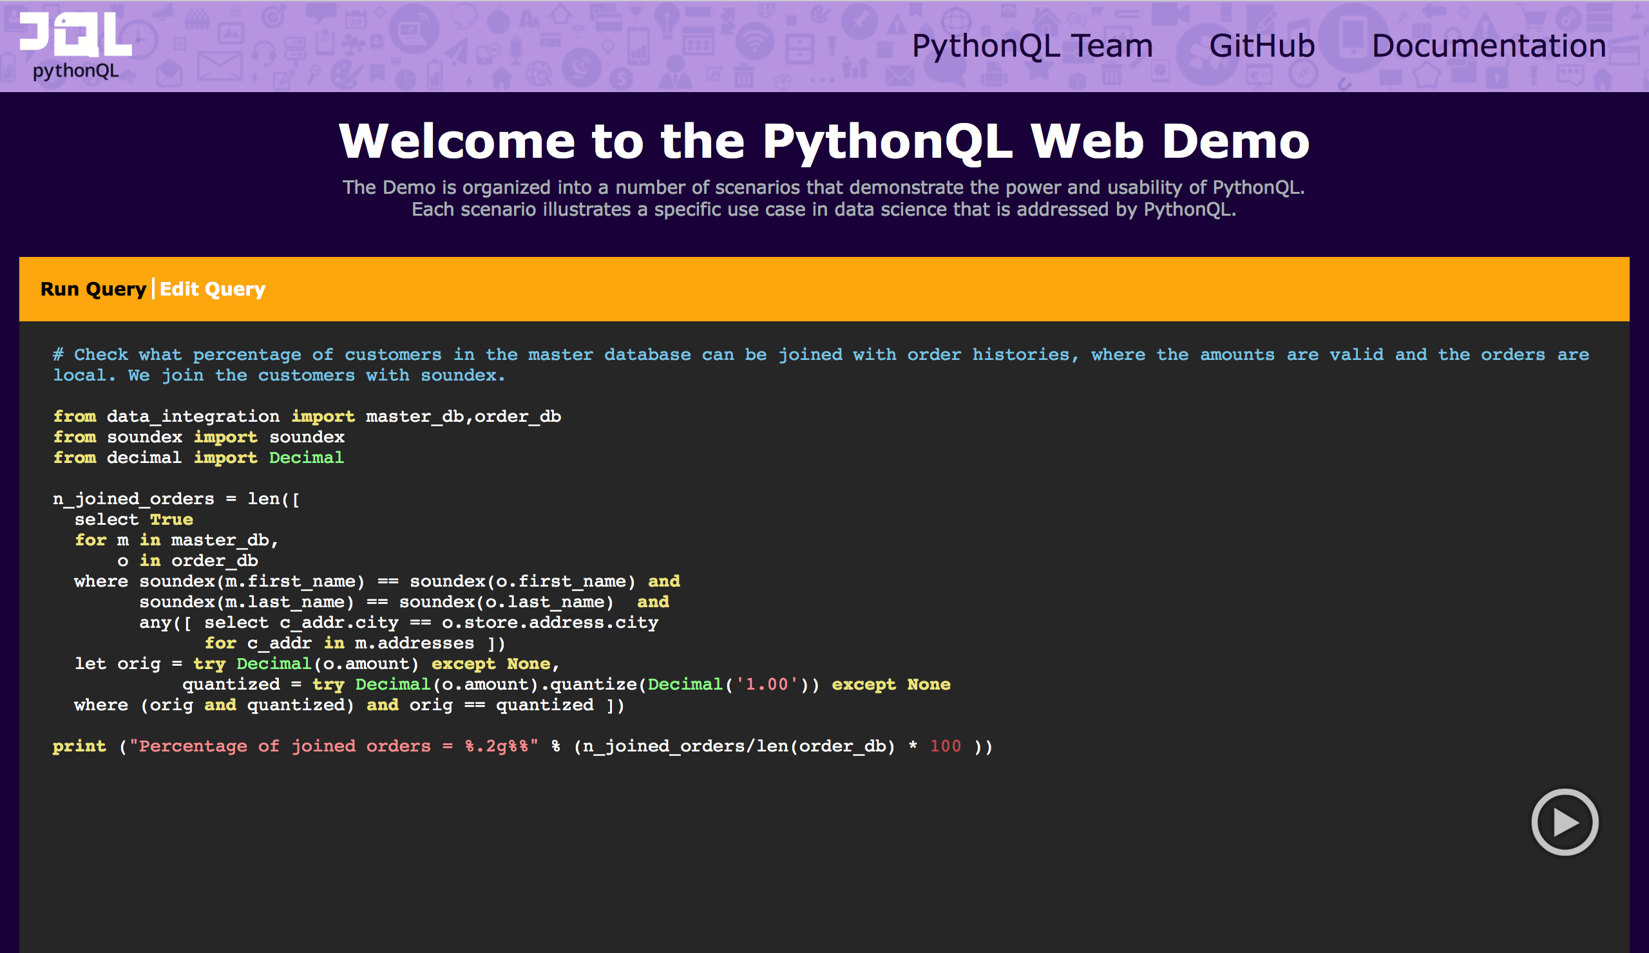1649x953 pixels.
Task: Click the 'n_joined_orders = len([' line
Action: pyautogui.click(x=176, y=499)
